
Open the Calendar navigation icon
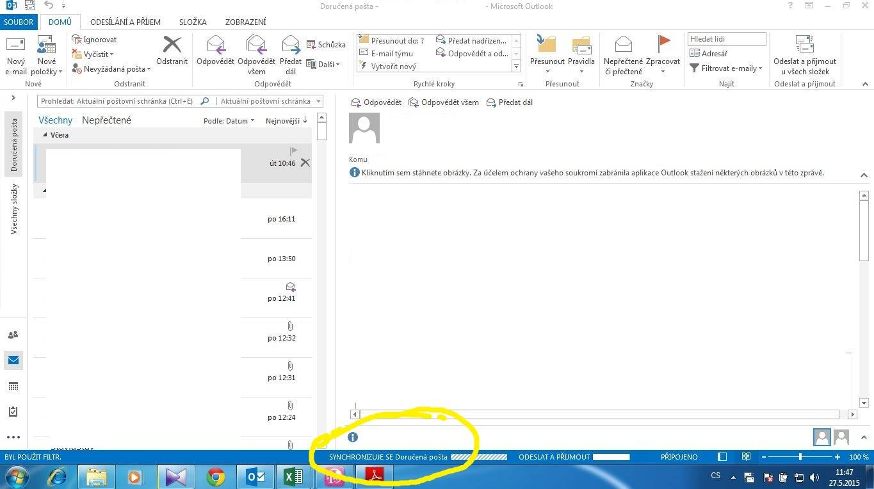click(13, 386)
